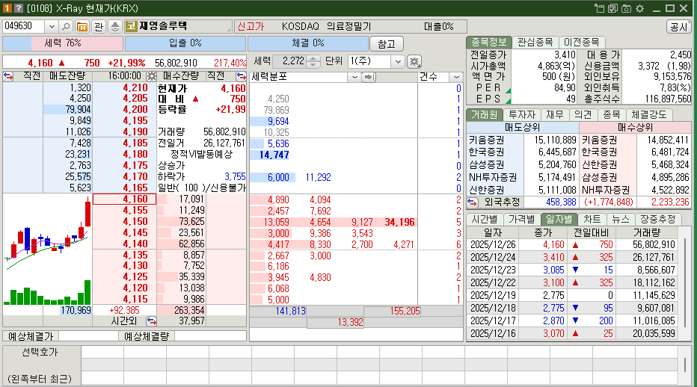The image size is (697, 387).
Task: Click the 신고가 red label
Action: click(x=251, y=27)
